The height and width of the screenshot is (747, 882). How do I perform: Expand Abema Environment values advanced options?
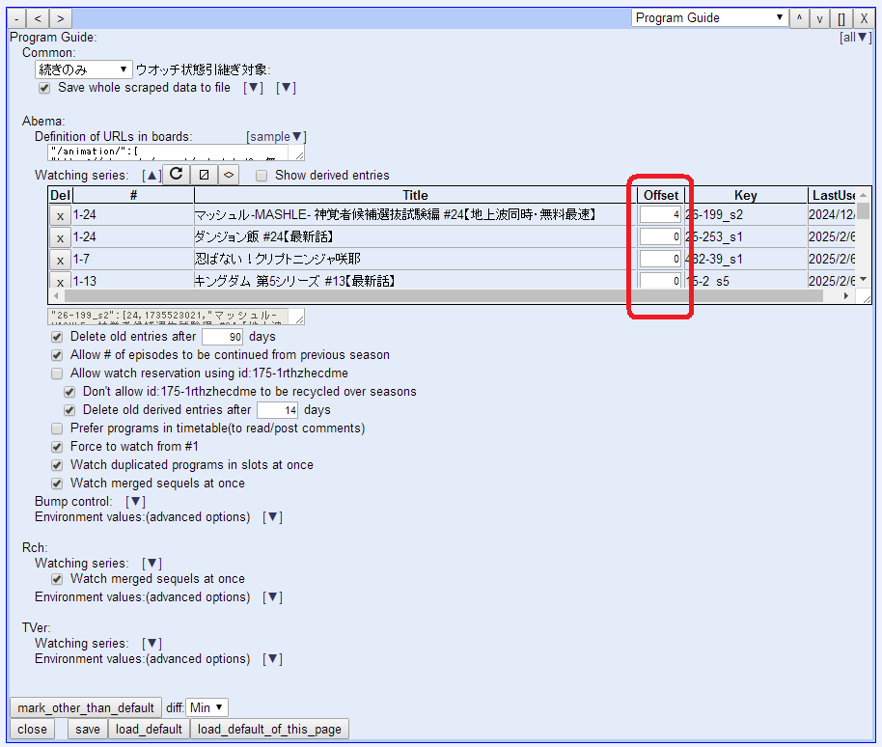(x=273, y=517)
